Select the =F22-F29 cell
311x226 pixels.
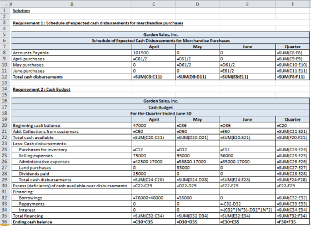(293, 186)
